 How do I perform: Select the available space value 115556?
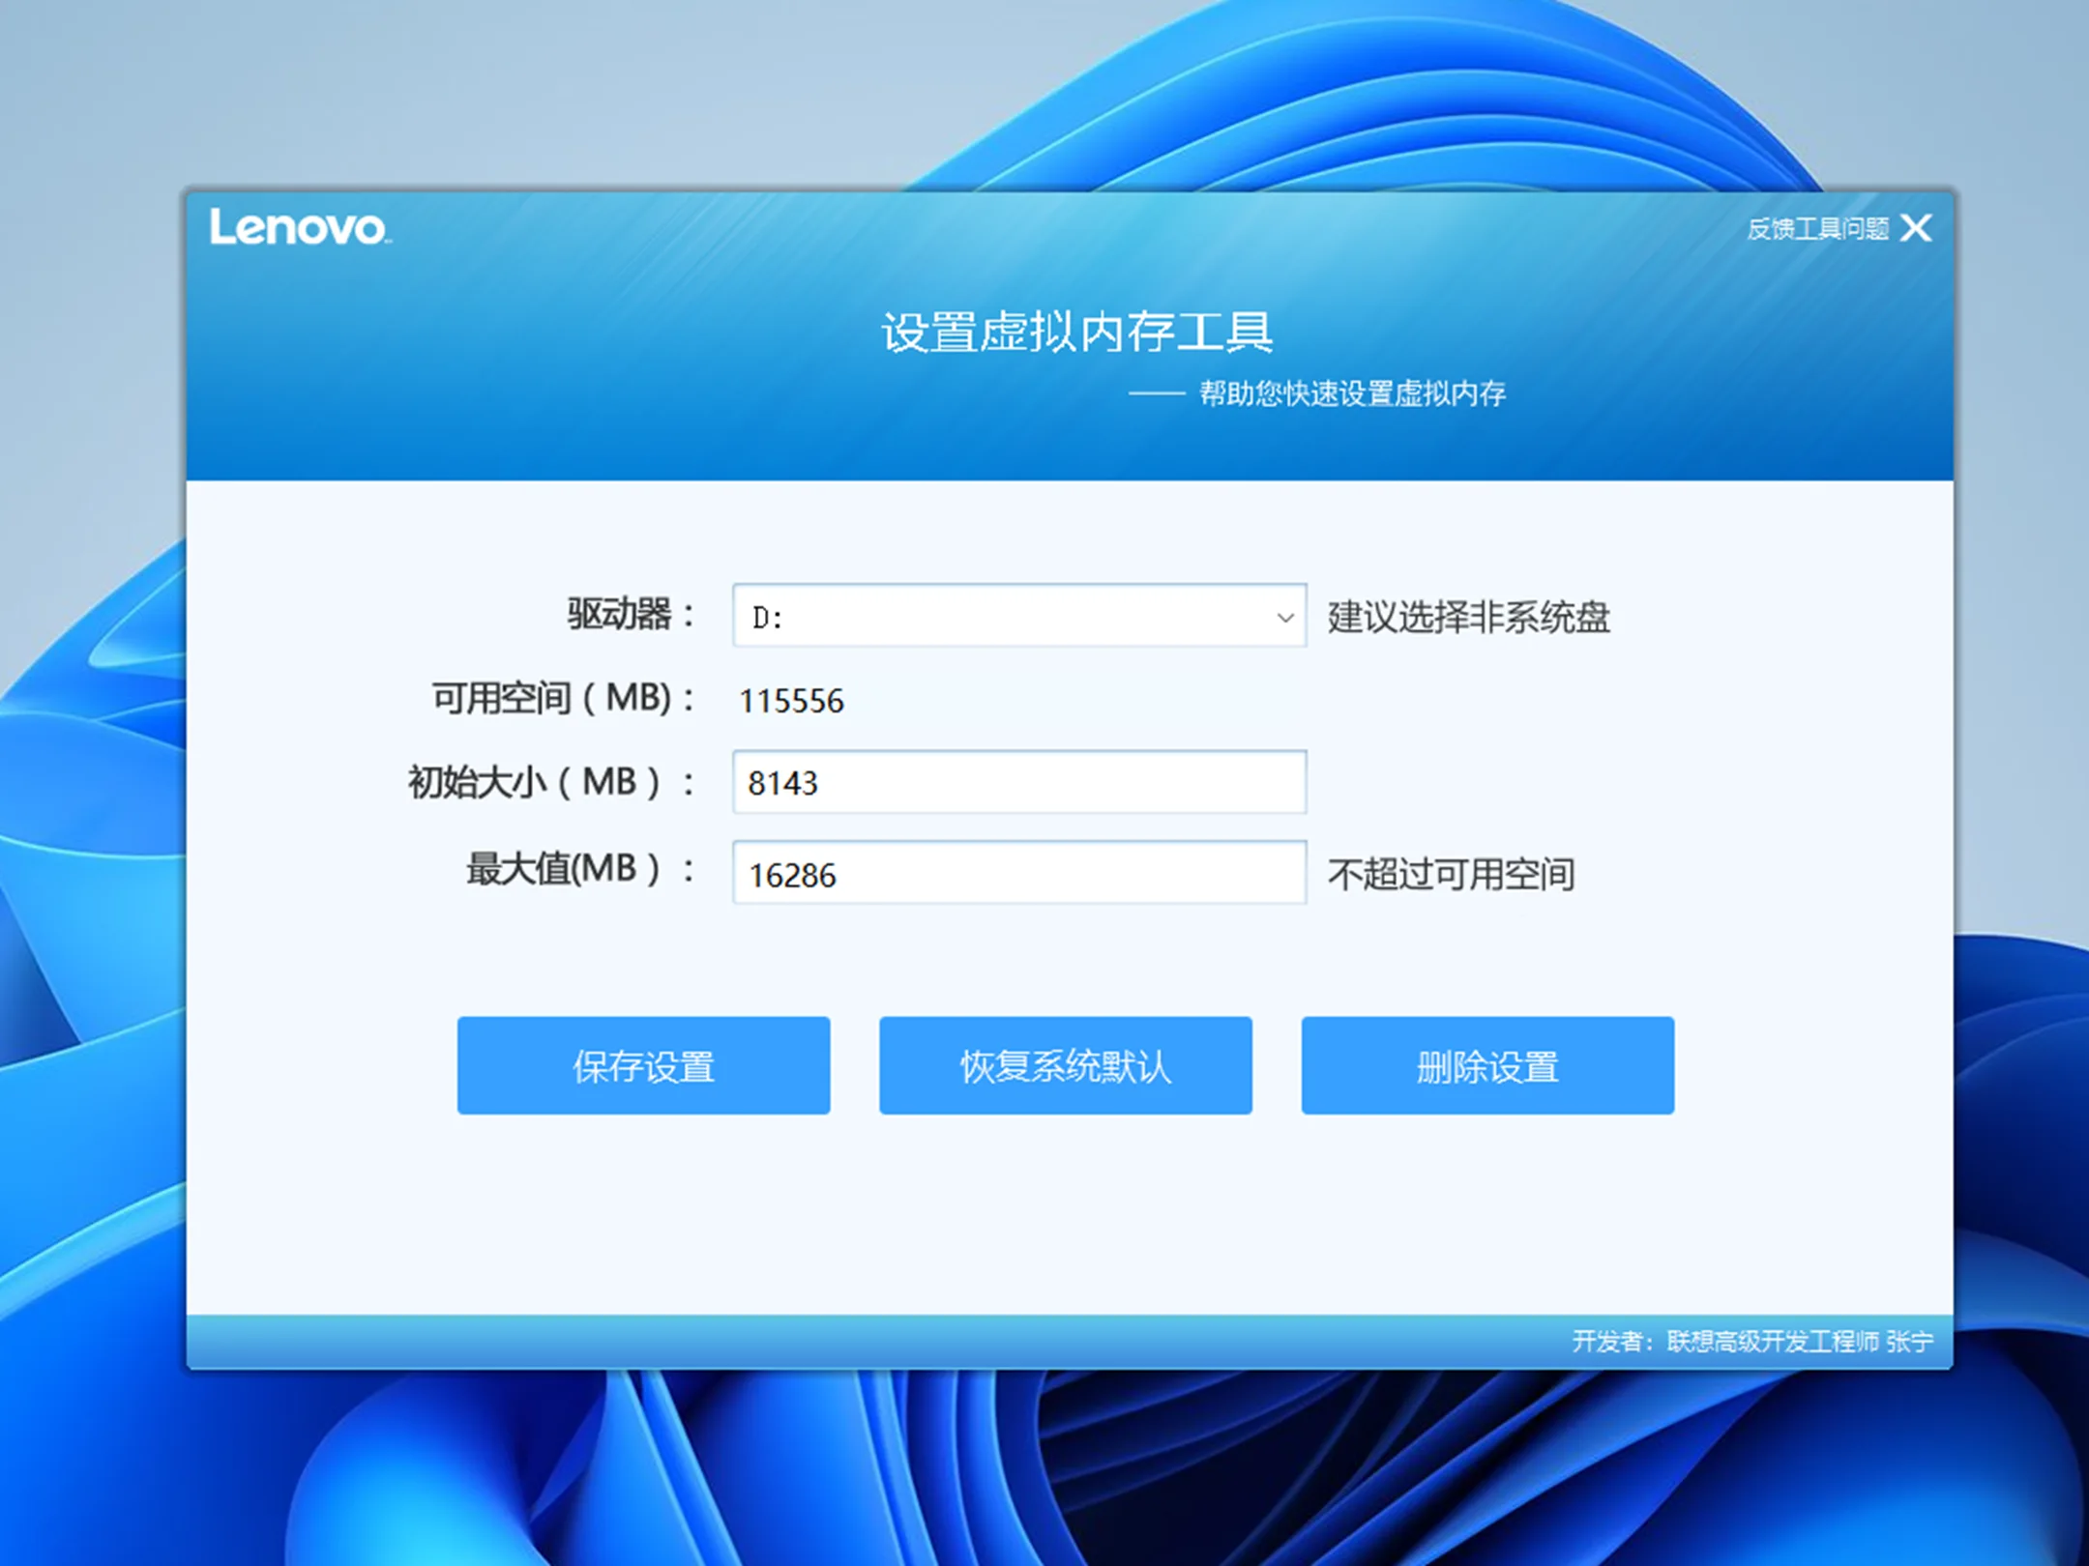[791, 701]
